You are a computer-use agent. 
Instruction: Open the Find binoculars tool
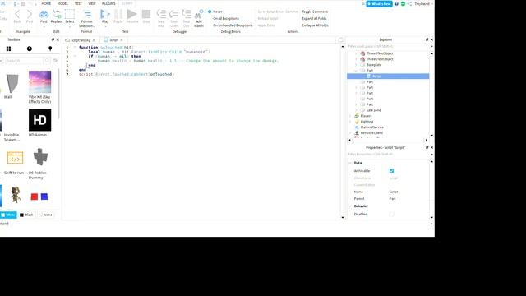pyautogui.click(x=44, y=14)
